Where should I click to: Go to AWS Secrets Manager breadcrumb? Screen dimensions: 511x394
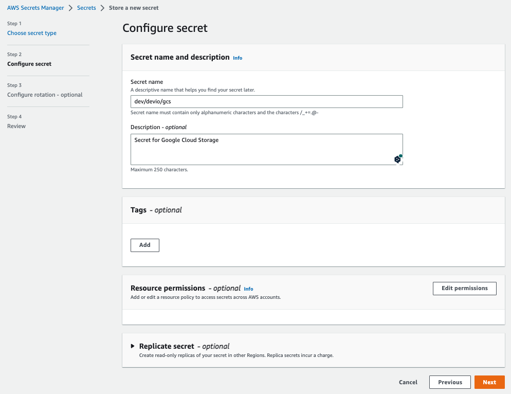click(x=35, y=8)
